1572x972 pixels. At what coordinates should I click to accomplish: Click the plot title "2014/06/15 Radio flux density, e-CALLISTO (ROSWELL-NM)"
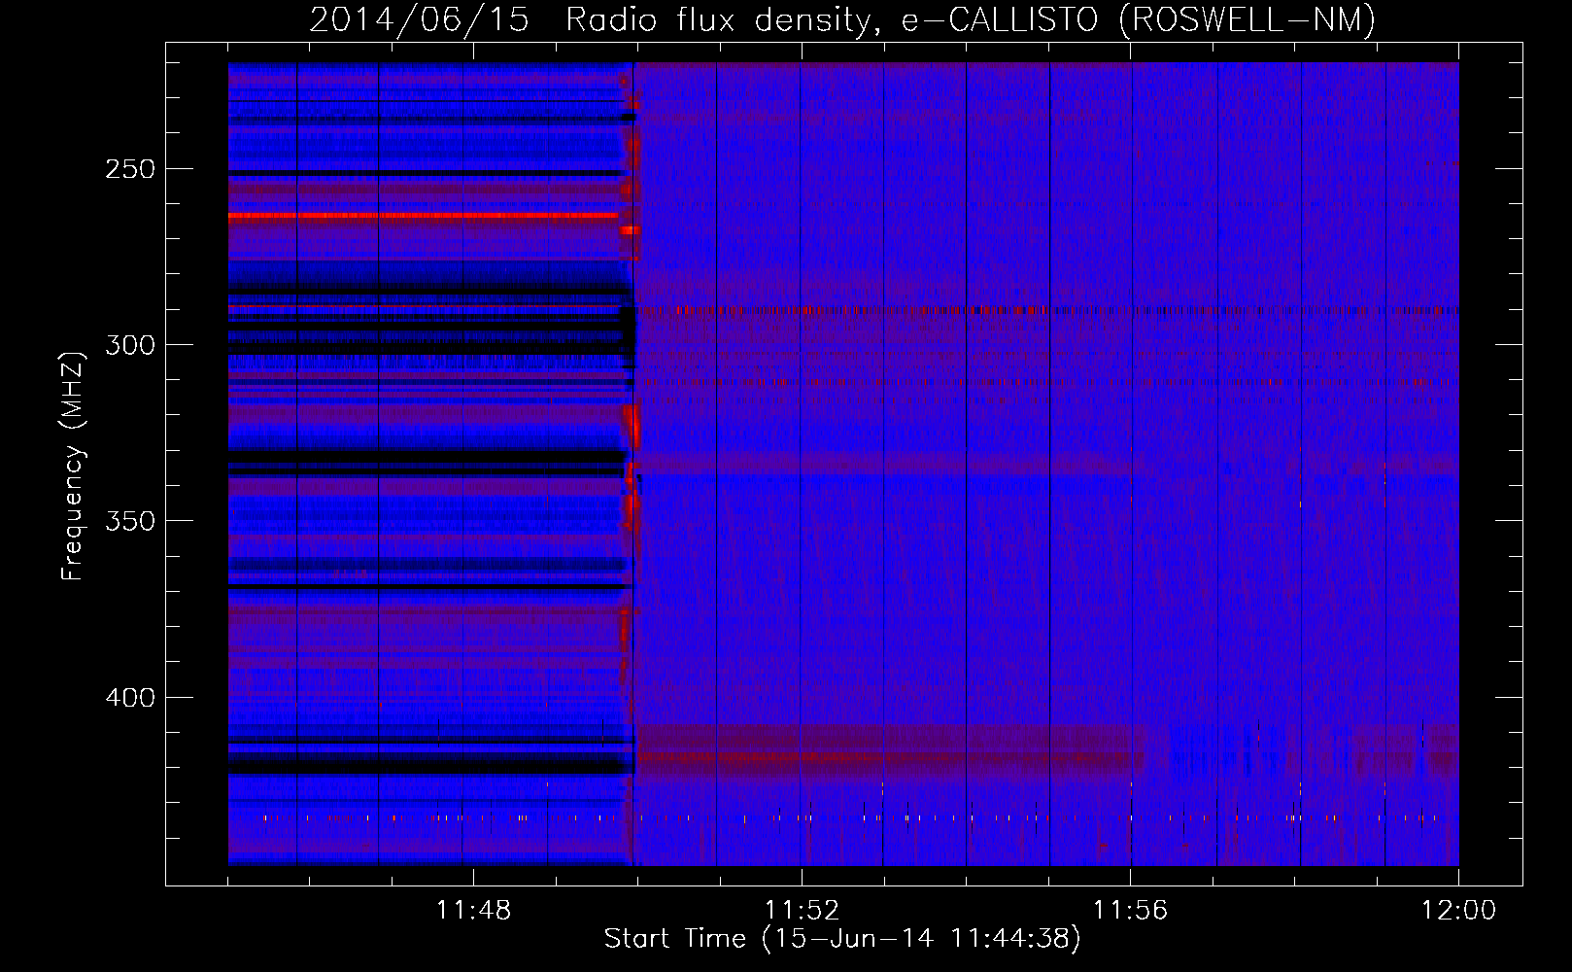[x=842, y=19]
